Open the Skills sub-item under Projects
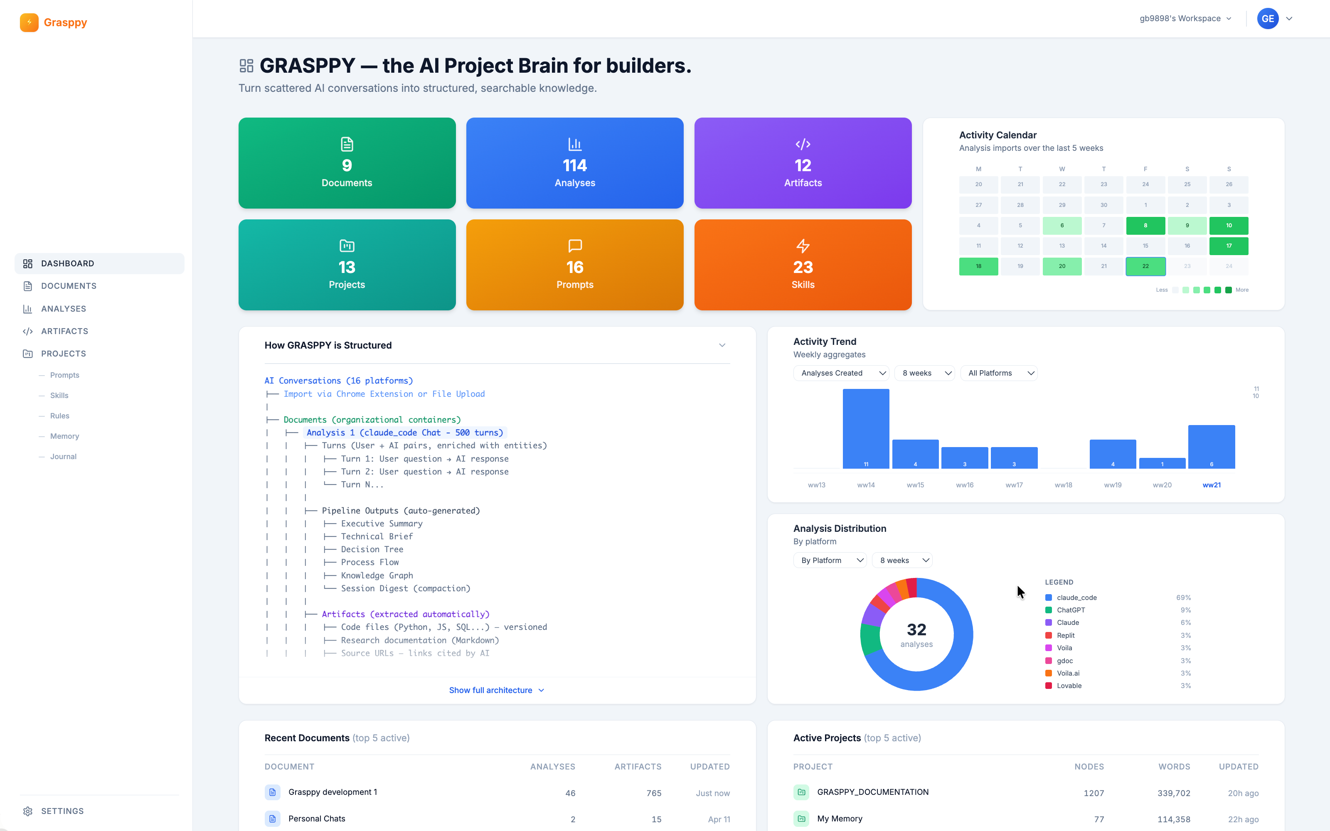Image resolution: width=1330 pixels, height=831 pixels. point(59,396)
